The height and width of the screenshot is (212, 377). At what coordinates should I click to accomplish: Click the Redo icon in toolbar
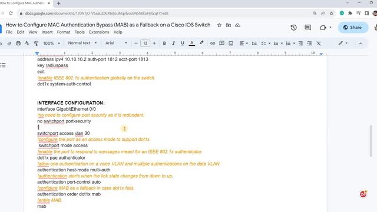point(9,44)
